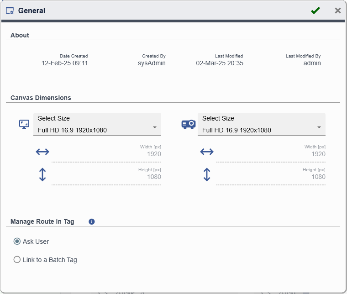The image size is (347, 294).
Task: Click the monitor Height [px] field
Action: tap(106, 177)
